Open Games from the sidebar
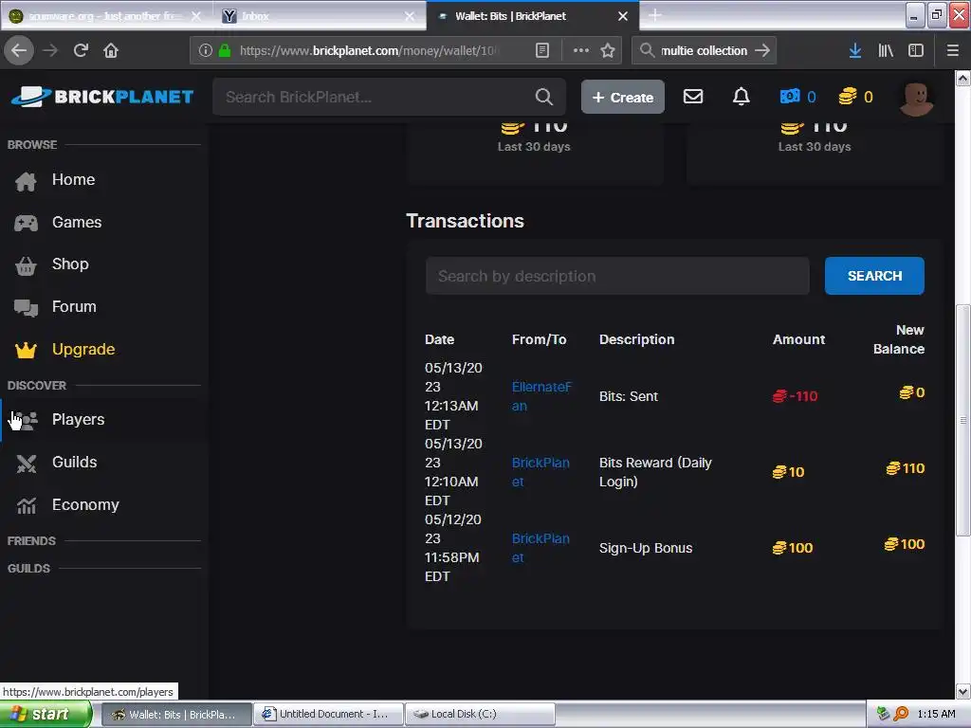Screen dimensions: 971x728 [76, 222]
